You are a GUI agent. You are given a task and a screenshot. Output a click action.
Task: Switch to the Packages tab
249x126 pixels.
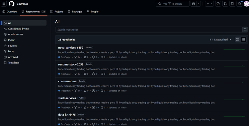(75, 12)
